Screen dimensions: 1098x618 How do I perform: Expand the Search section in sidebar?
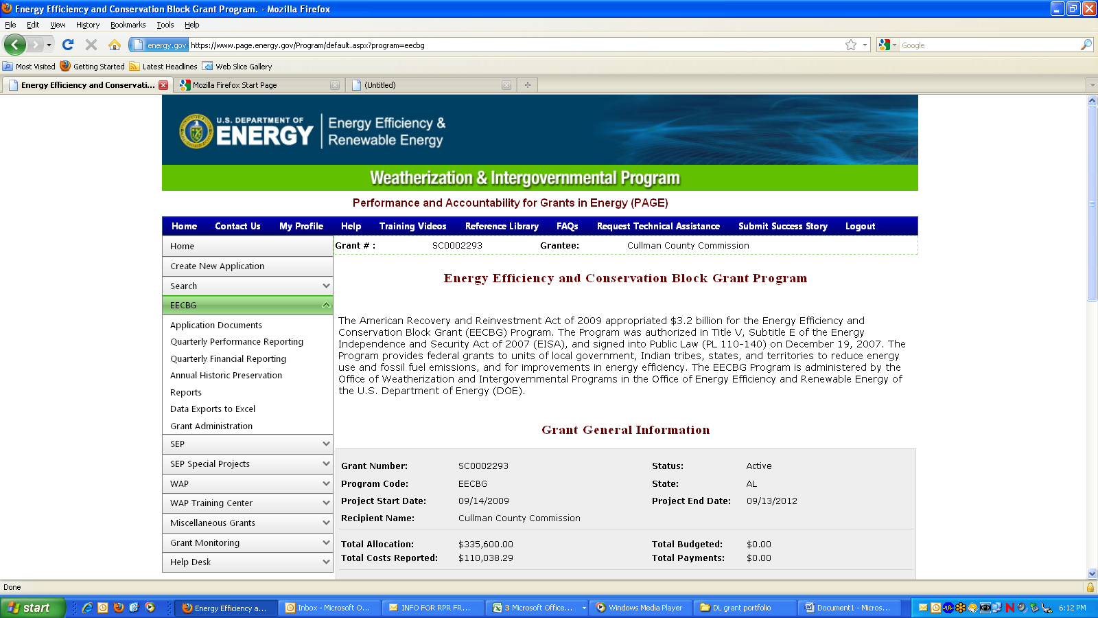coord(326,286)
